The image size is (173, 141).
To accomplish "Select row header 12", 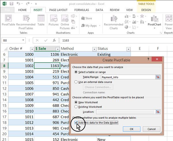I will [x=4, y=89].
